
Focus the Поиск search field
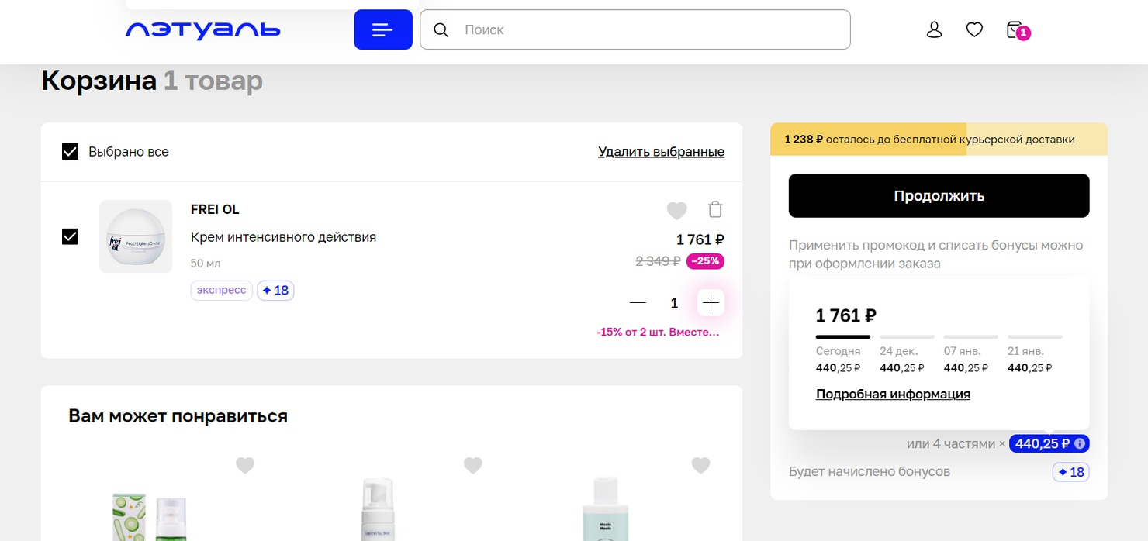click(635, 29)
